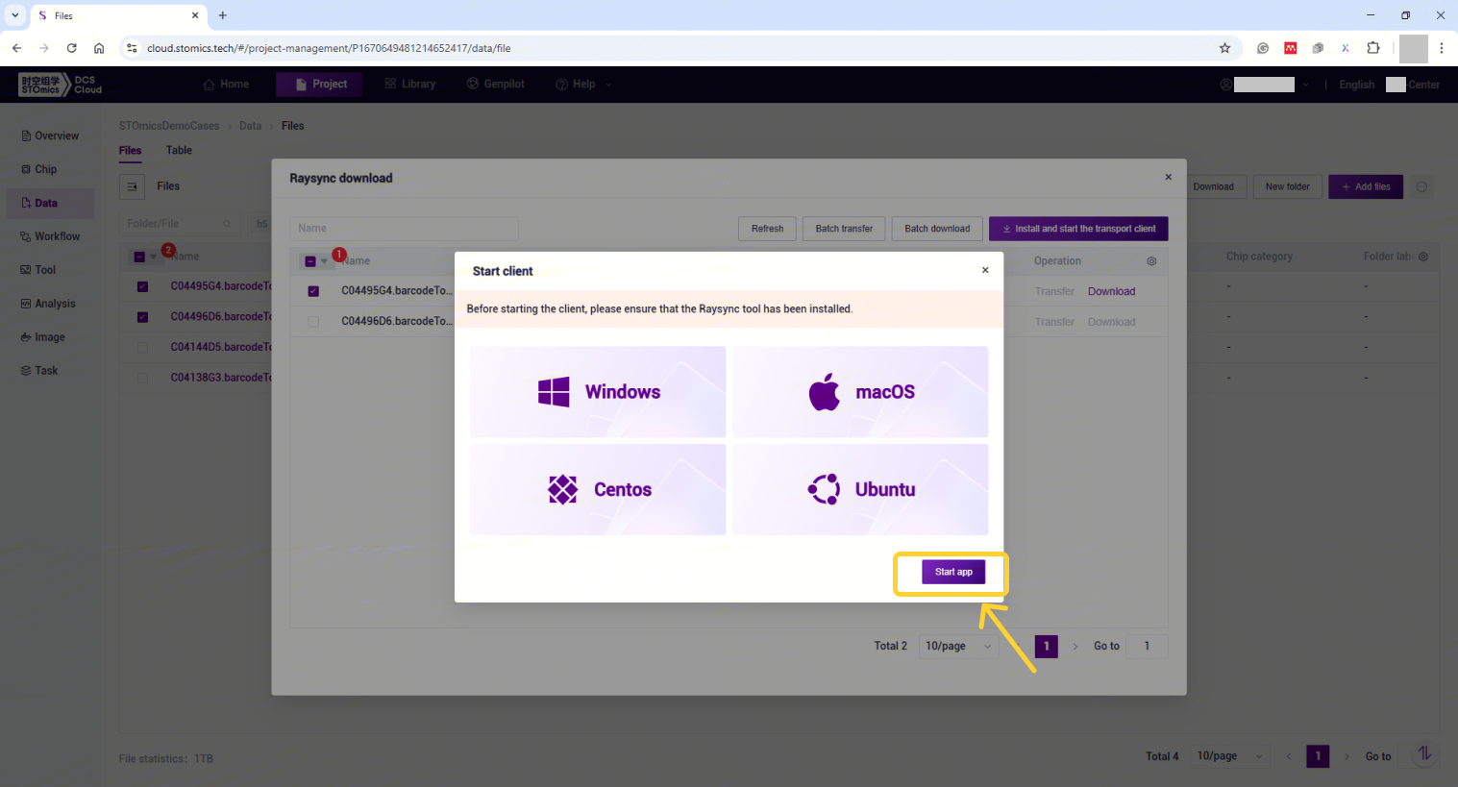Focus the Name search field in Raysync dialog
The height and width of the screenshot is (787, 1458).
(x=404, y=228)
